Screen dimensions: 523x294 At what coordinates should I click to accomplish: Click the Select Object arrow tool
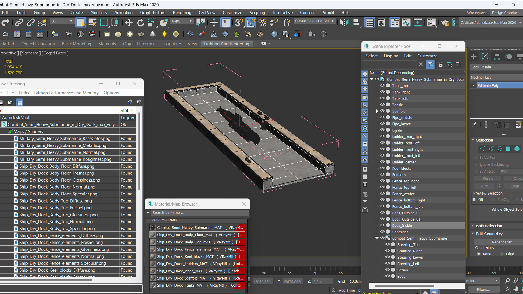[81, 23]
